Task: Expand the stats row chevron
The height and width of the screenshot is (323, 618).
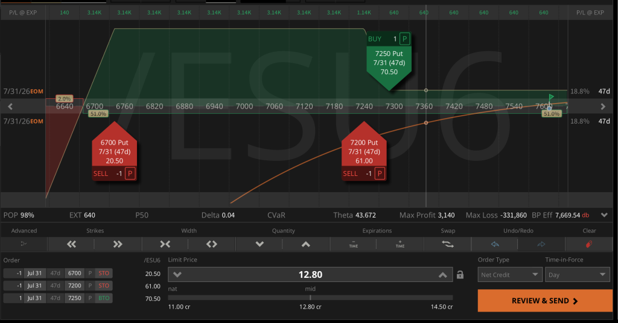Action: click(x=604, y=215)
